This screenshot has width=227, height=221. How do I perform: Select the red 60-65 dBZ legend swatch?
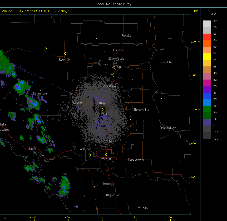(x=207, y=37)
